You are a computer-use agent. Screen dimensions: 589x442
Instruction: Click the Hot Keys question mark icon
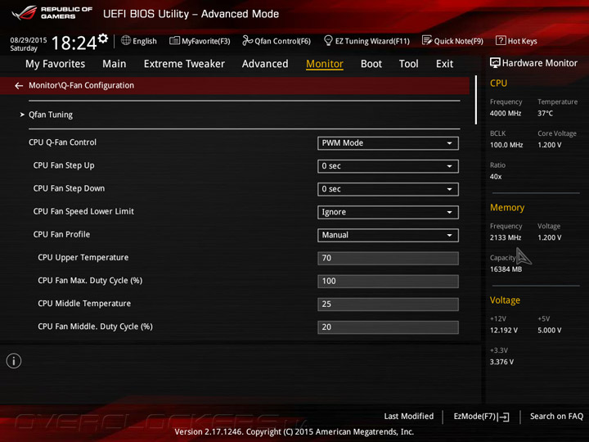[x=501, y=40]
